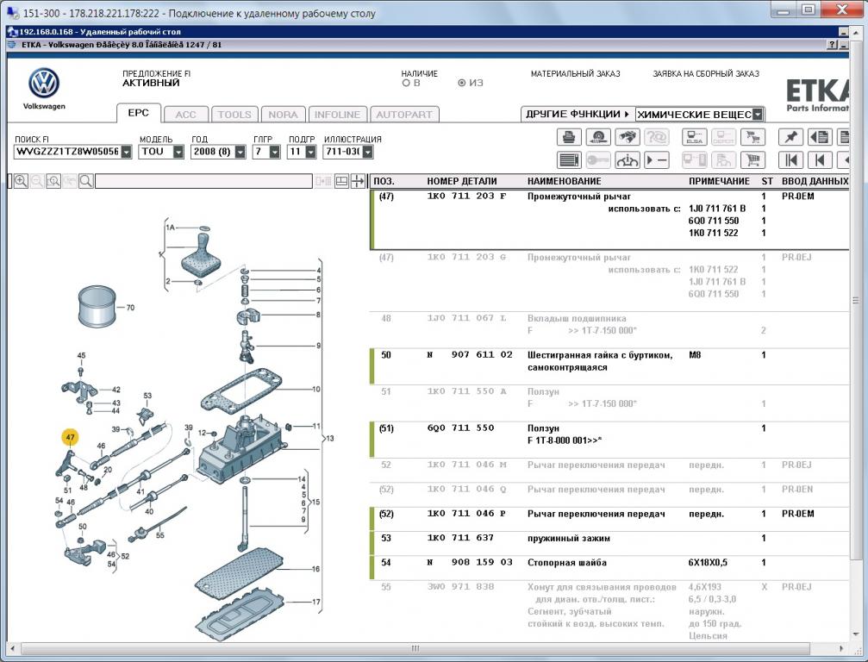Pin the current illustration with pushpin
Viewport: 868px width, 662px height.
pos(790,137)
